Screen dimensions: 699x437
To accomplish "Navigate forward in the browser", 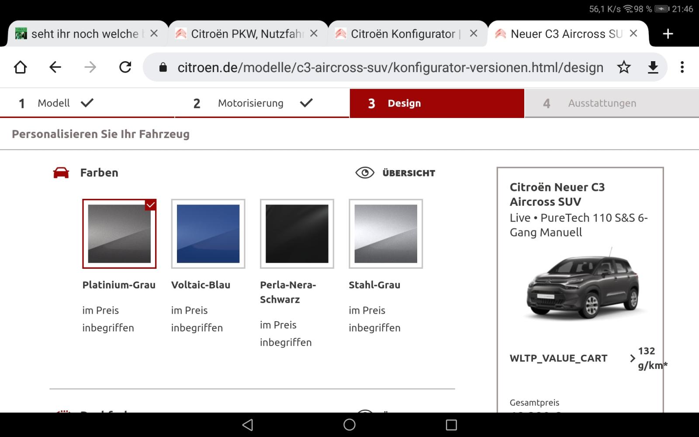I will (90, 67).
